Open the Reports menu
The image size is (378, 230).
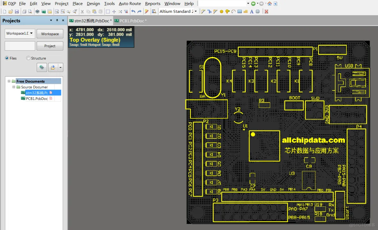(x=153, y=4)
